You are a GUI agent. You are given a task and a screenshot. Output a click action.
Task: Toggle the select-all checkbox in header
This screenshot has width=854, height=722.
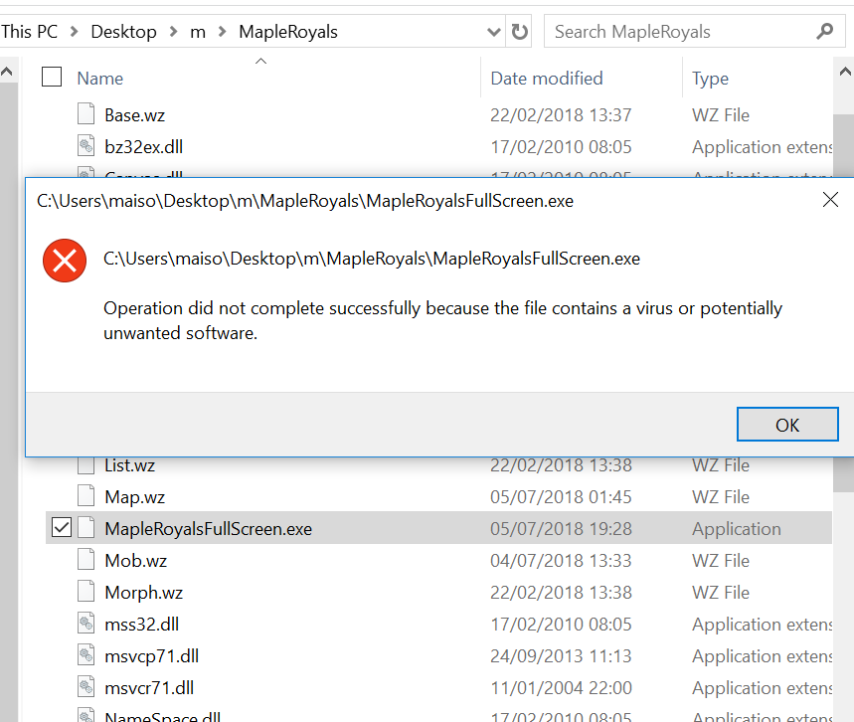point(52,77)
